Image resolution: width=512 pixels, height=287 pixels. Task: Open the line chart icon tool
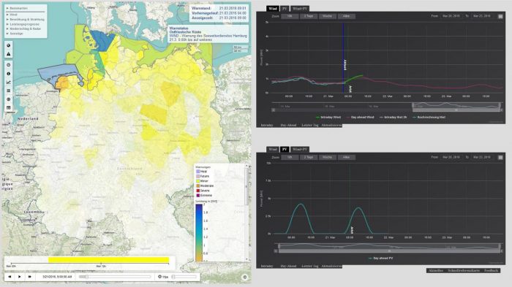pyautogui.click(x=9, y=83)
